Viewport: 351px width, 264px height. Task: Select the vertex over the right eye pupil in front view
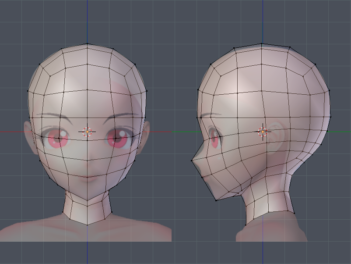point(116,139)
